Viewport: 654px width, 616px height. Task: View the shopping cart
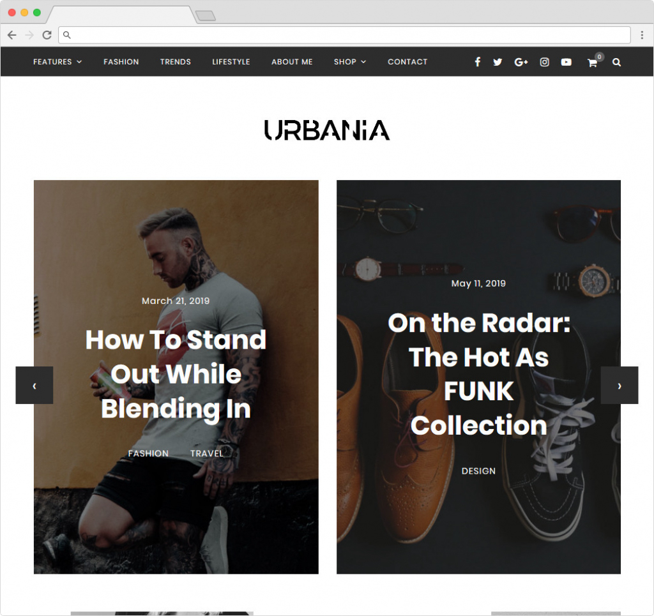[593, 63]
